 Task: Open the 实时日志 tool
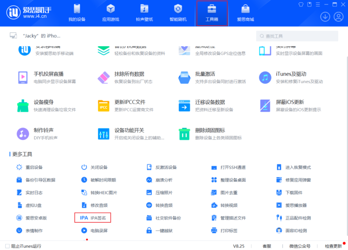(x=30, y=193)
